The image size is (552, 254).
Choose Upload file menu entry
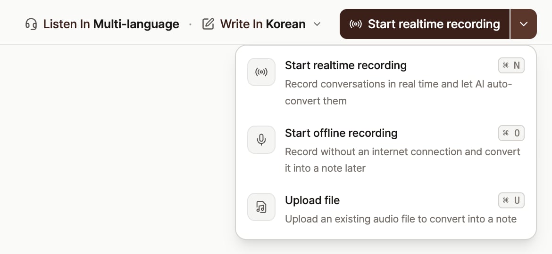tap(386, 209)
